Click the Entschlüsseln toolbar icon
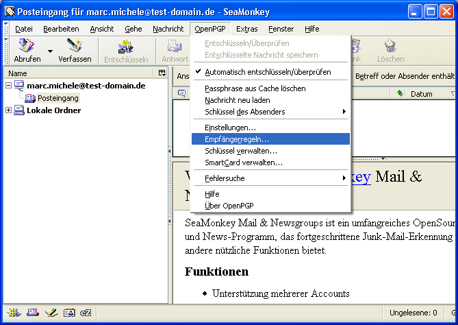The image size is (458, 325). 126,47
